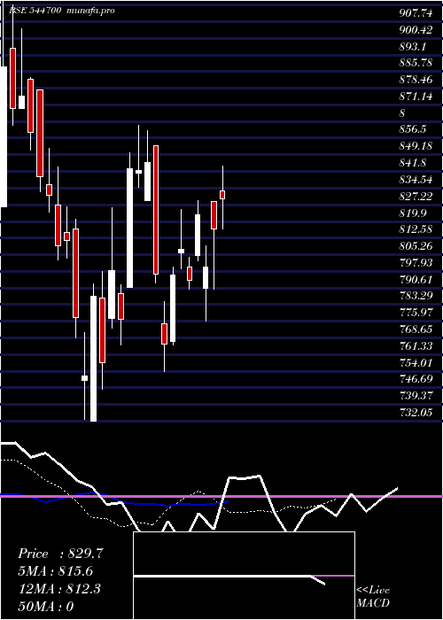This screenshot has width=443, height=620.
Task: Click the 907.74 price axis label
Action: (x=416, y=13)
